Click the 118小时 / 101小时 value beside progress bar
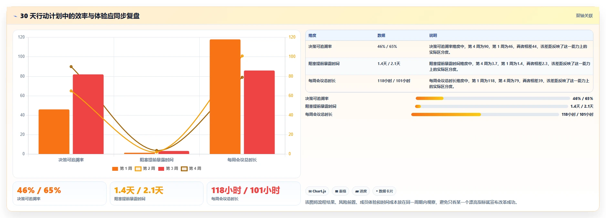 coord(577,114)
